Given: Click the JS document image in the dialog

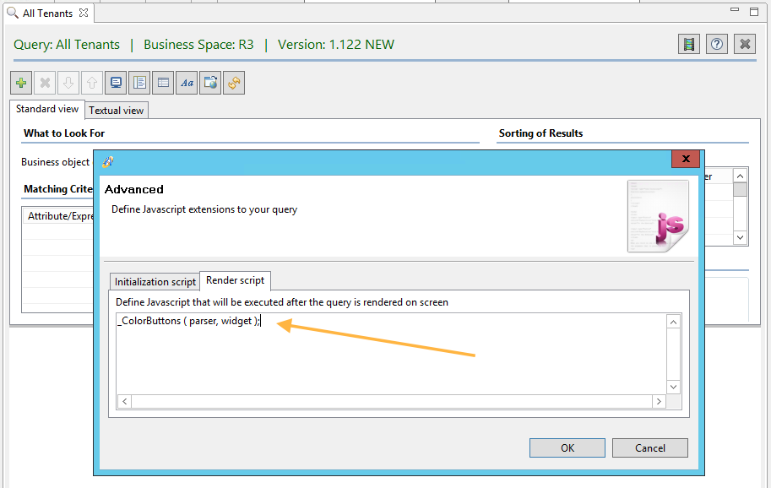Looking at the screenshot, I should point(658,216).
